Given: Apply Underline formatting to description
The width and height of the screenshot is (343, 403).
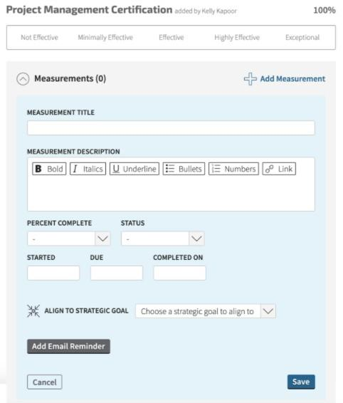Looking at the screenshot, I should click(x=134, y=169).
